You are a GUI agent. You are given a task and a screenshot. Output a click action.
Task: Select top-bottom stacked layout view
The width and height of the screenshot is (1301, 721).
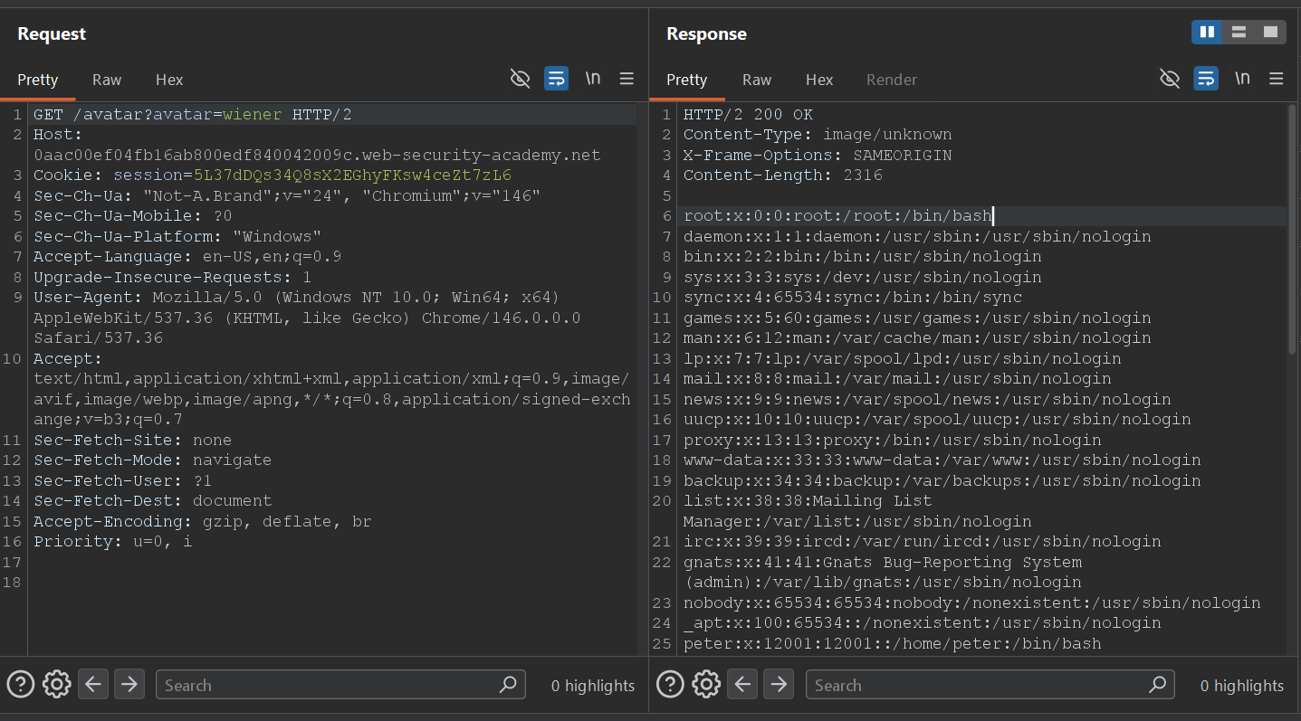pyautogui.click(x=1239, y=33)
